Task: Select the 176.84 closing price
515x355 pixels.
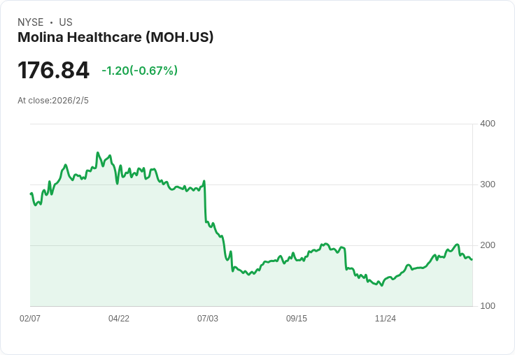Action: 54,71
